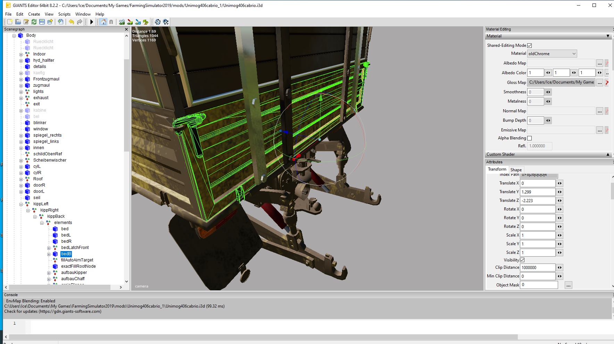Click the Translate Y input field
Screen dimensions: 614x344
[x=537, y=192]
